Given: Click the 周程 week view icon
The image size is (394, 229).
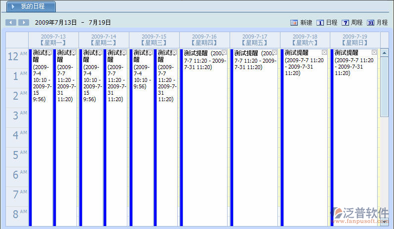Looking at the screenshot, I should 346,23.
